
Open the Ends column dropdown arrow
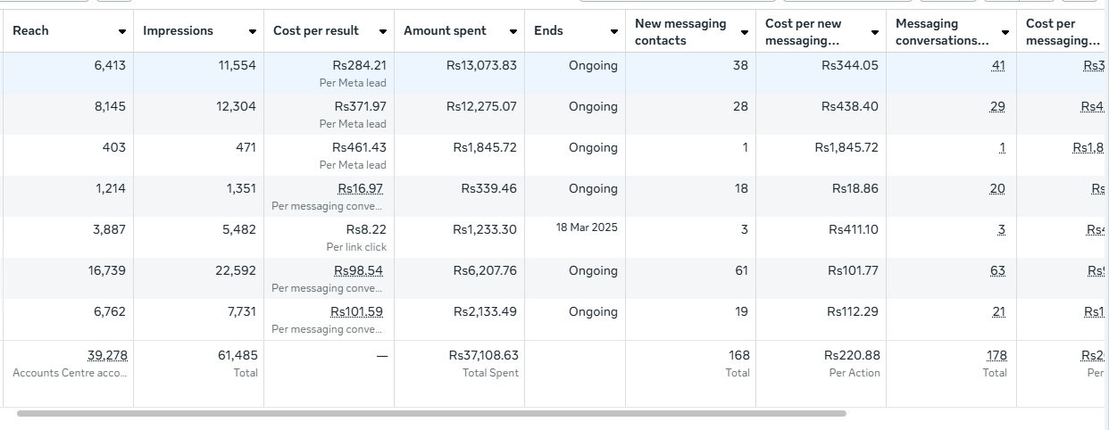pos(613,32)
